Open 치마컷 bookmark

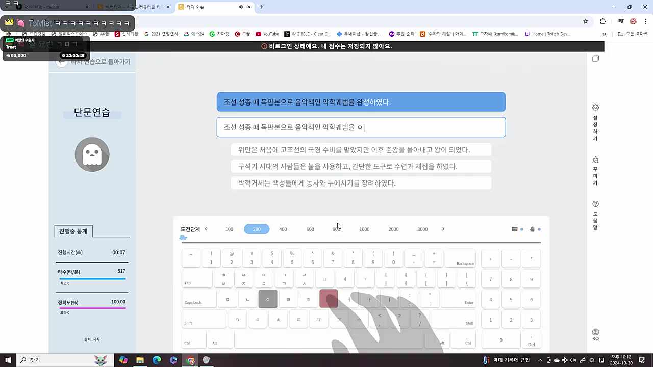(219, 34)
